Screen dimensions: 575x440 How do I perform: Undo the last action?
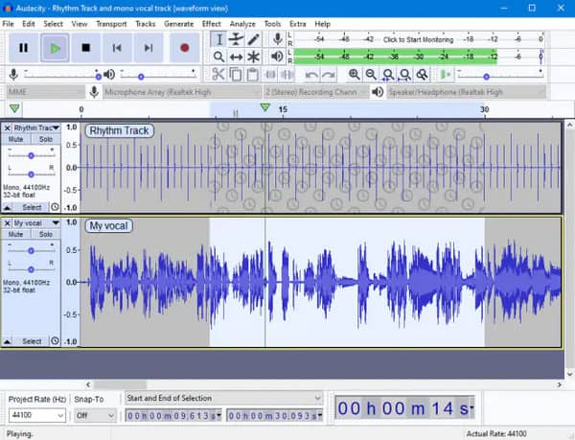(311, 75)
